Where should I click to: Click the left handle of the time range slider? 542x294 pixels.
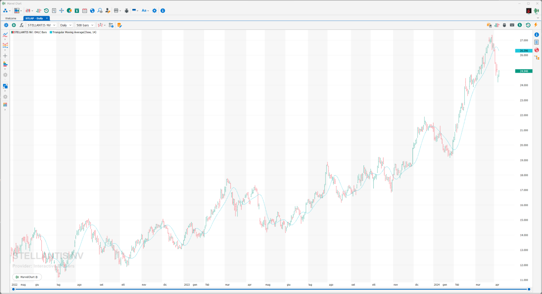[13, 289]
